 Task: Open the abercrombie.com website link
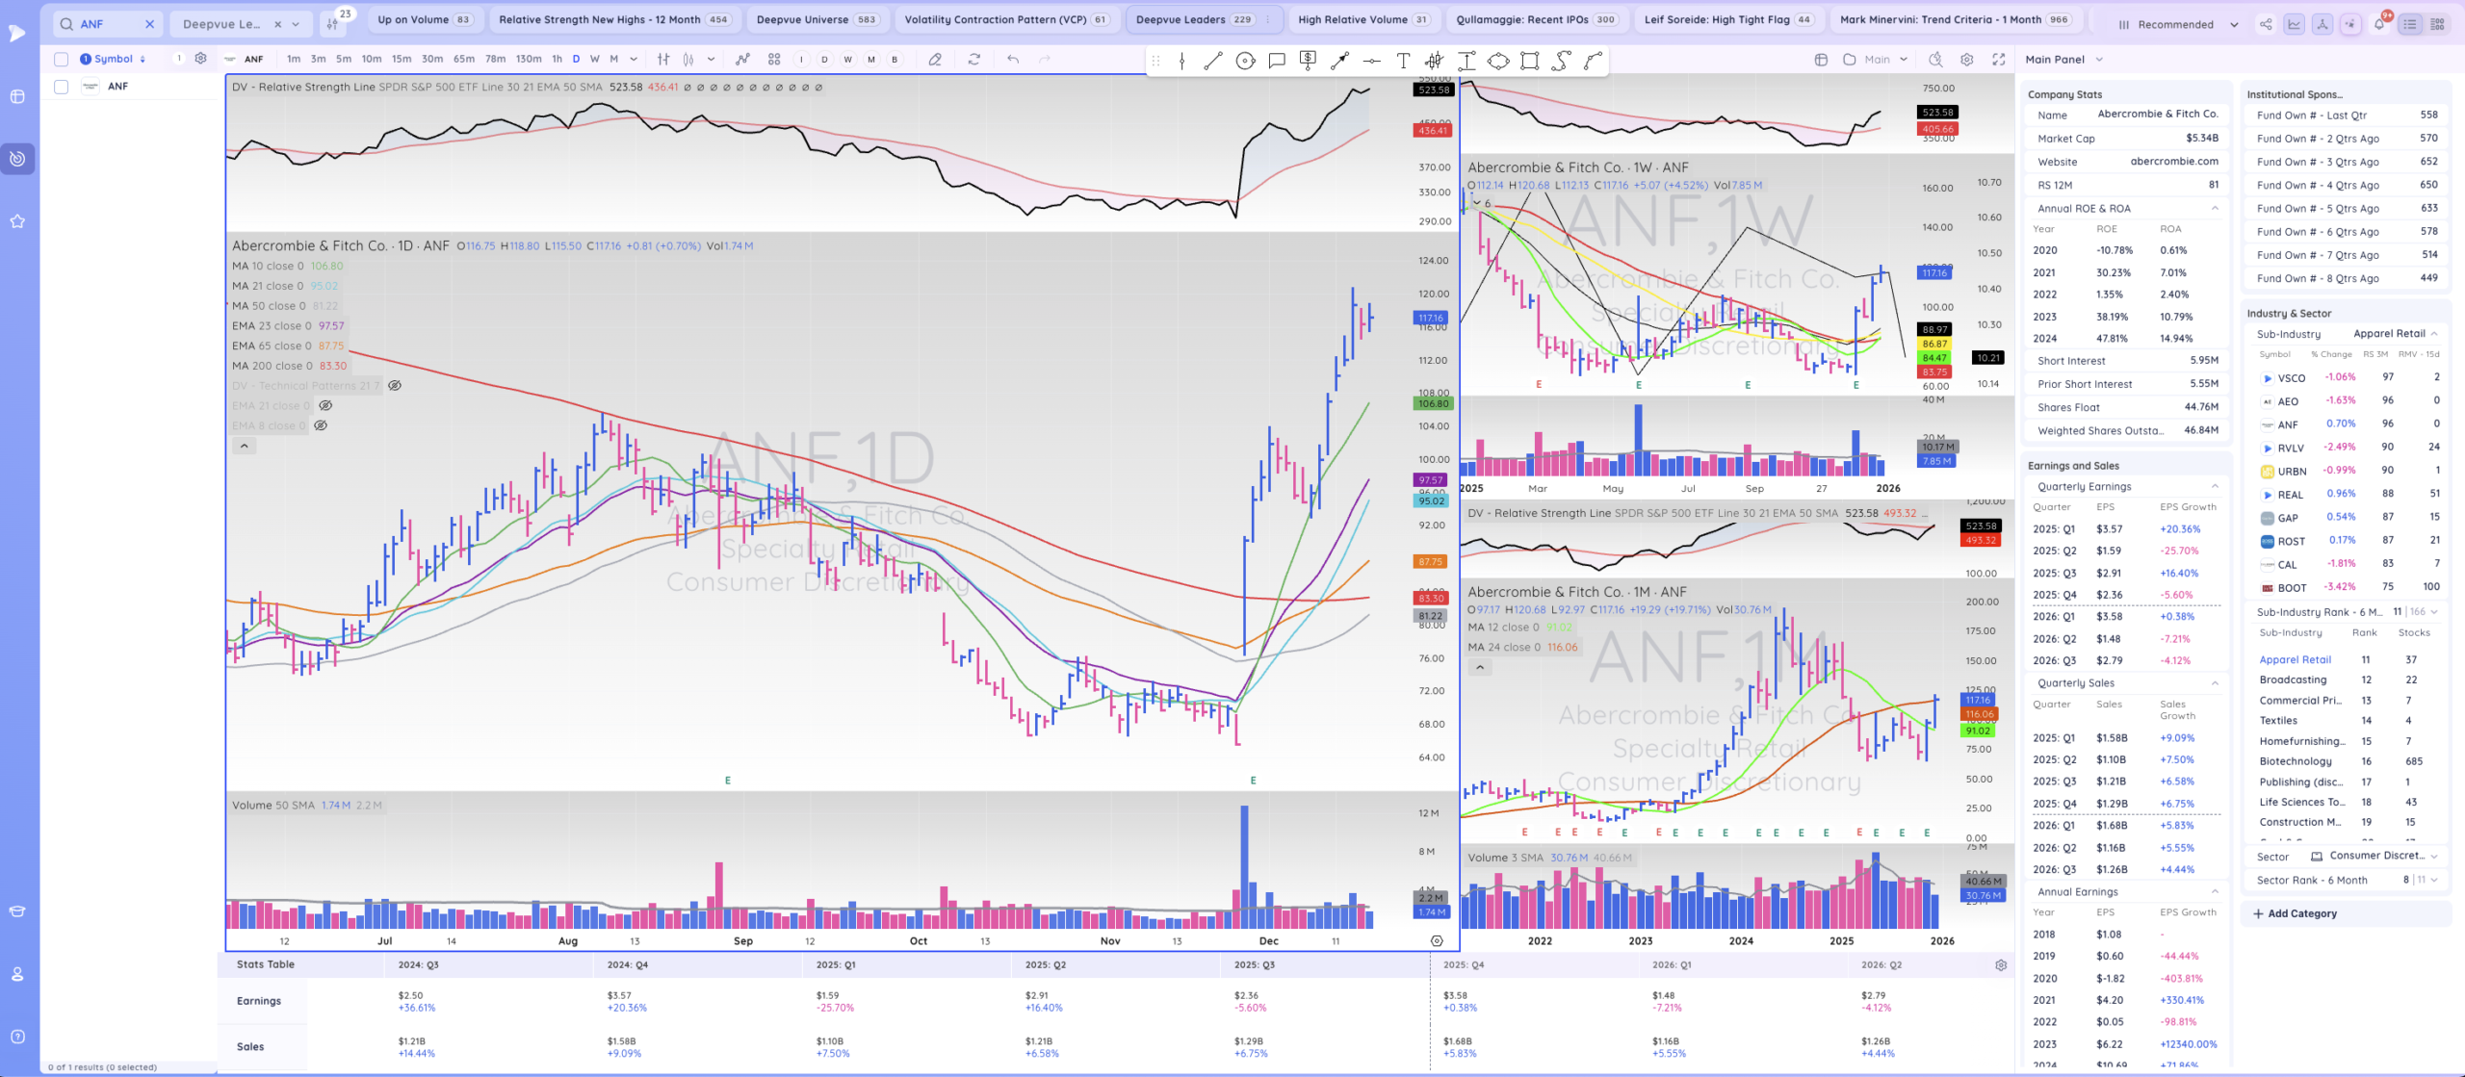click(2173, 162)
